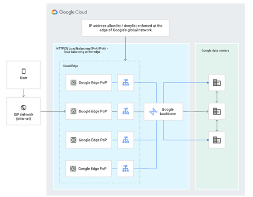Click the globe icon in ISP network box
253x197 pixels.
tap(23, 107)
